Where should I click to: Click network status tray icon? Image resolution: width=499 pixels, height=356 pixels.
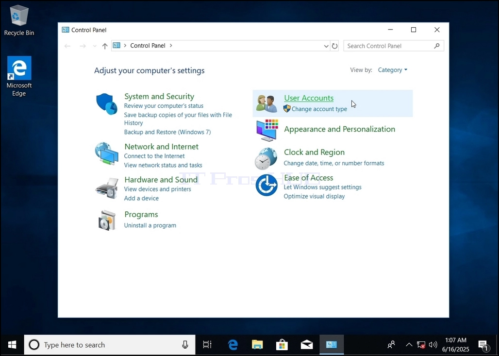[x=421, y=345]
